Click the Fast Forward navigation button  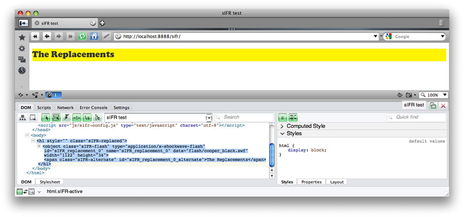(70, 36)
